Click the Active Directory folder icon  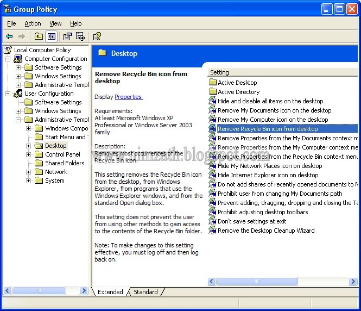[213, 91]
